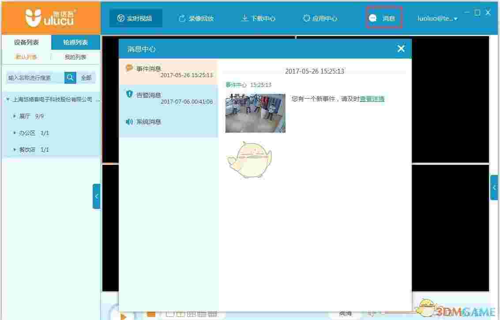Open the luoluo@te account dropdown

point(437,19)
